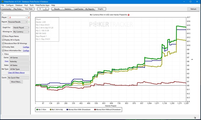Screen dimensions: 201x120
Task: Click BB/100: 54.63 in overlay
Action: 41,33
